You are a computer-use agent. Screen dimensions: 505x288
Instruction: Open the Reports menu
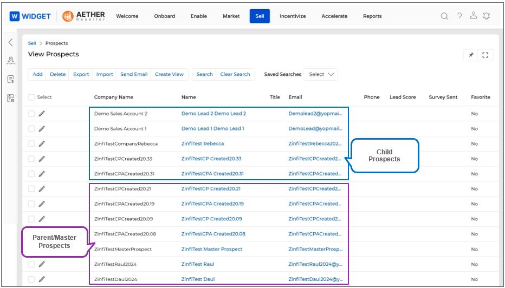pos(372,16)
